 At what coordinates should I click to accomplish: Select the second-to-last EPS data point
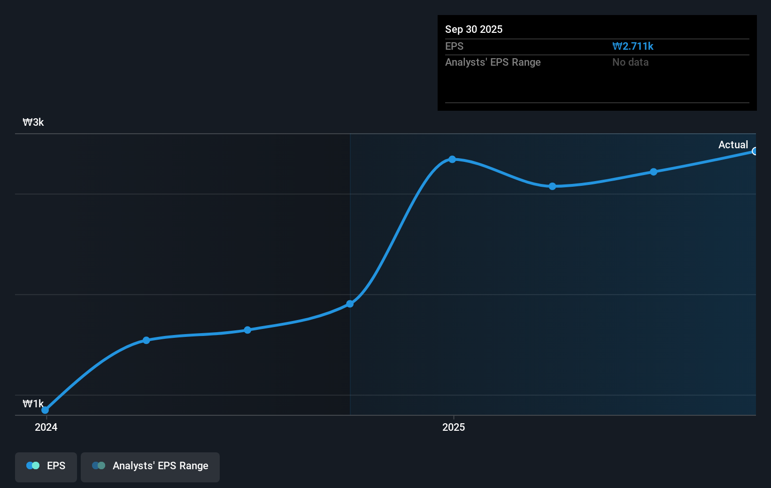point(654,172)
